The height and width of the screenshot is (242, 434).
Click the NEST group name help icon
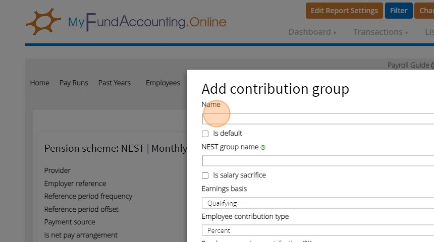(x=263, y=148)
